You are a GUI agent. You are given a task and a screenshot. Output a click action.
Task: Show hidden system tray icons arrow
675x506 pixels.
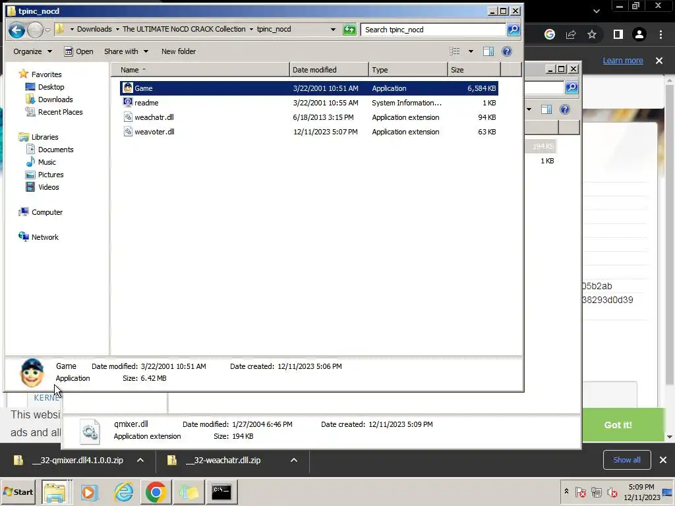point(566,492)
